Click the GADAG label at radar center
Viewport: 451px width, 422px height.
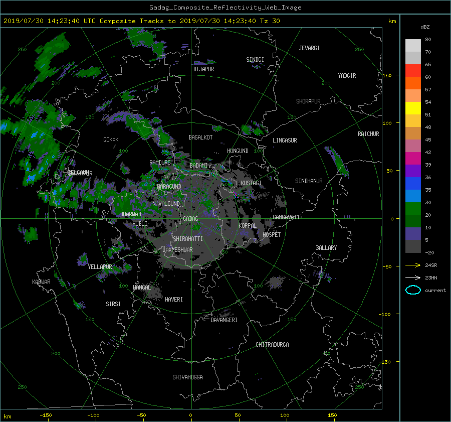coord(190,219)
